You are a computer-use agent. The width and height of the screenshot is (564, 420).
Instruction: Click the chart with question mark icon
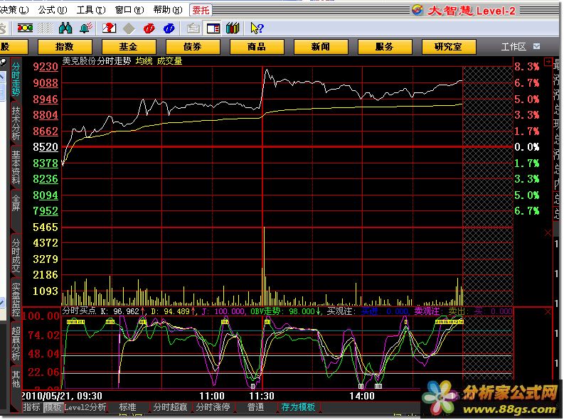click(109, 28)
